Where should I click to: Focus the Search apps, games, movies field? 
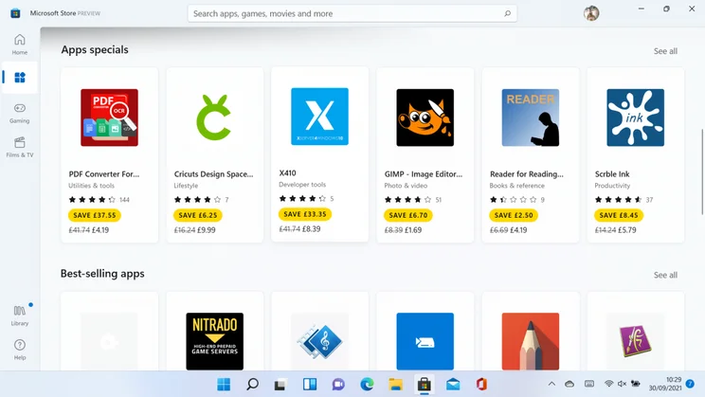pos(352,13)
